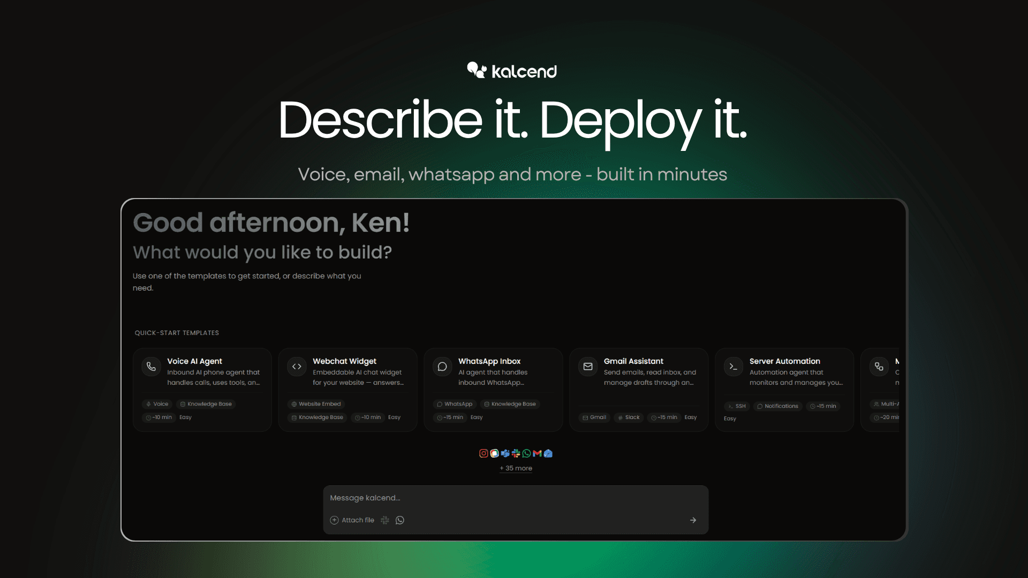Choose the Voice AI Agent template title

click(194, 361)
